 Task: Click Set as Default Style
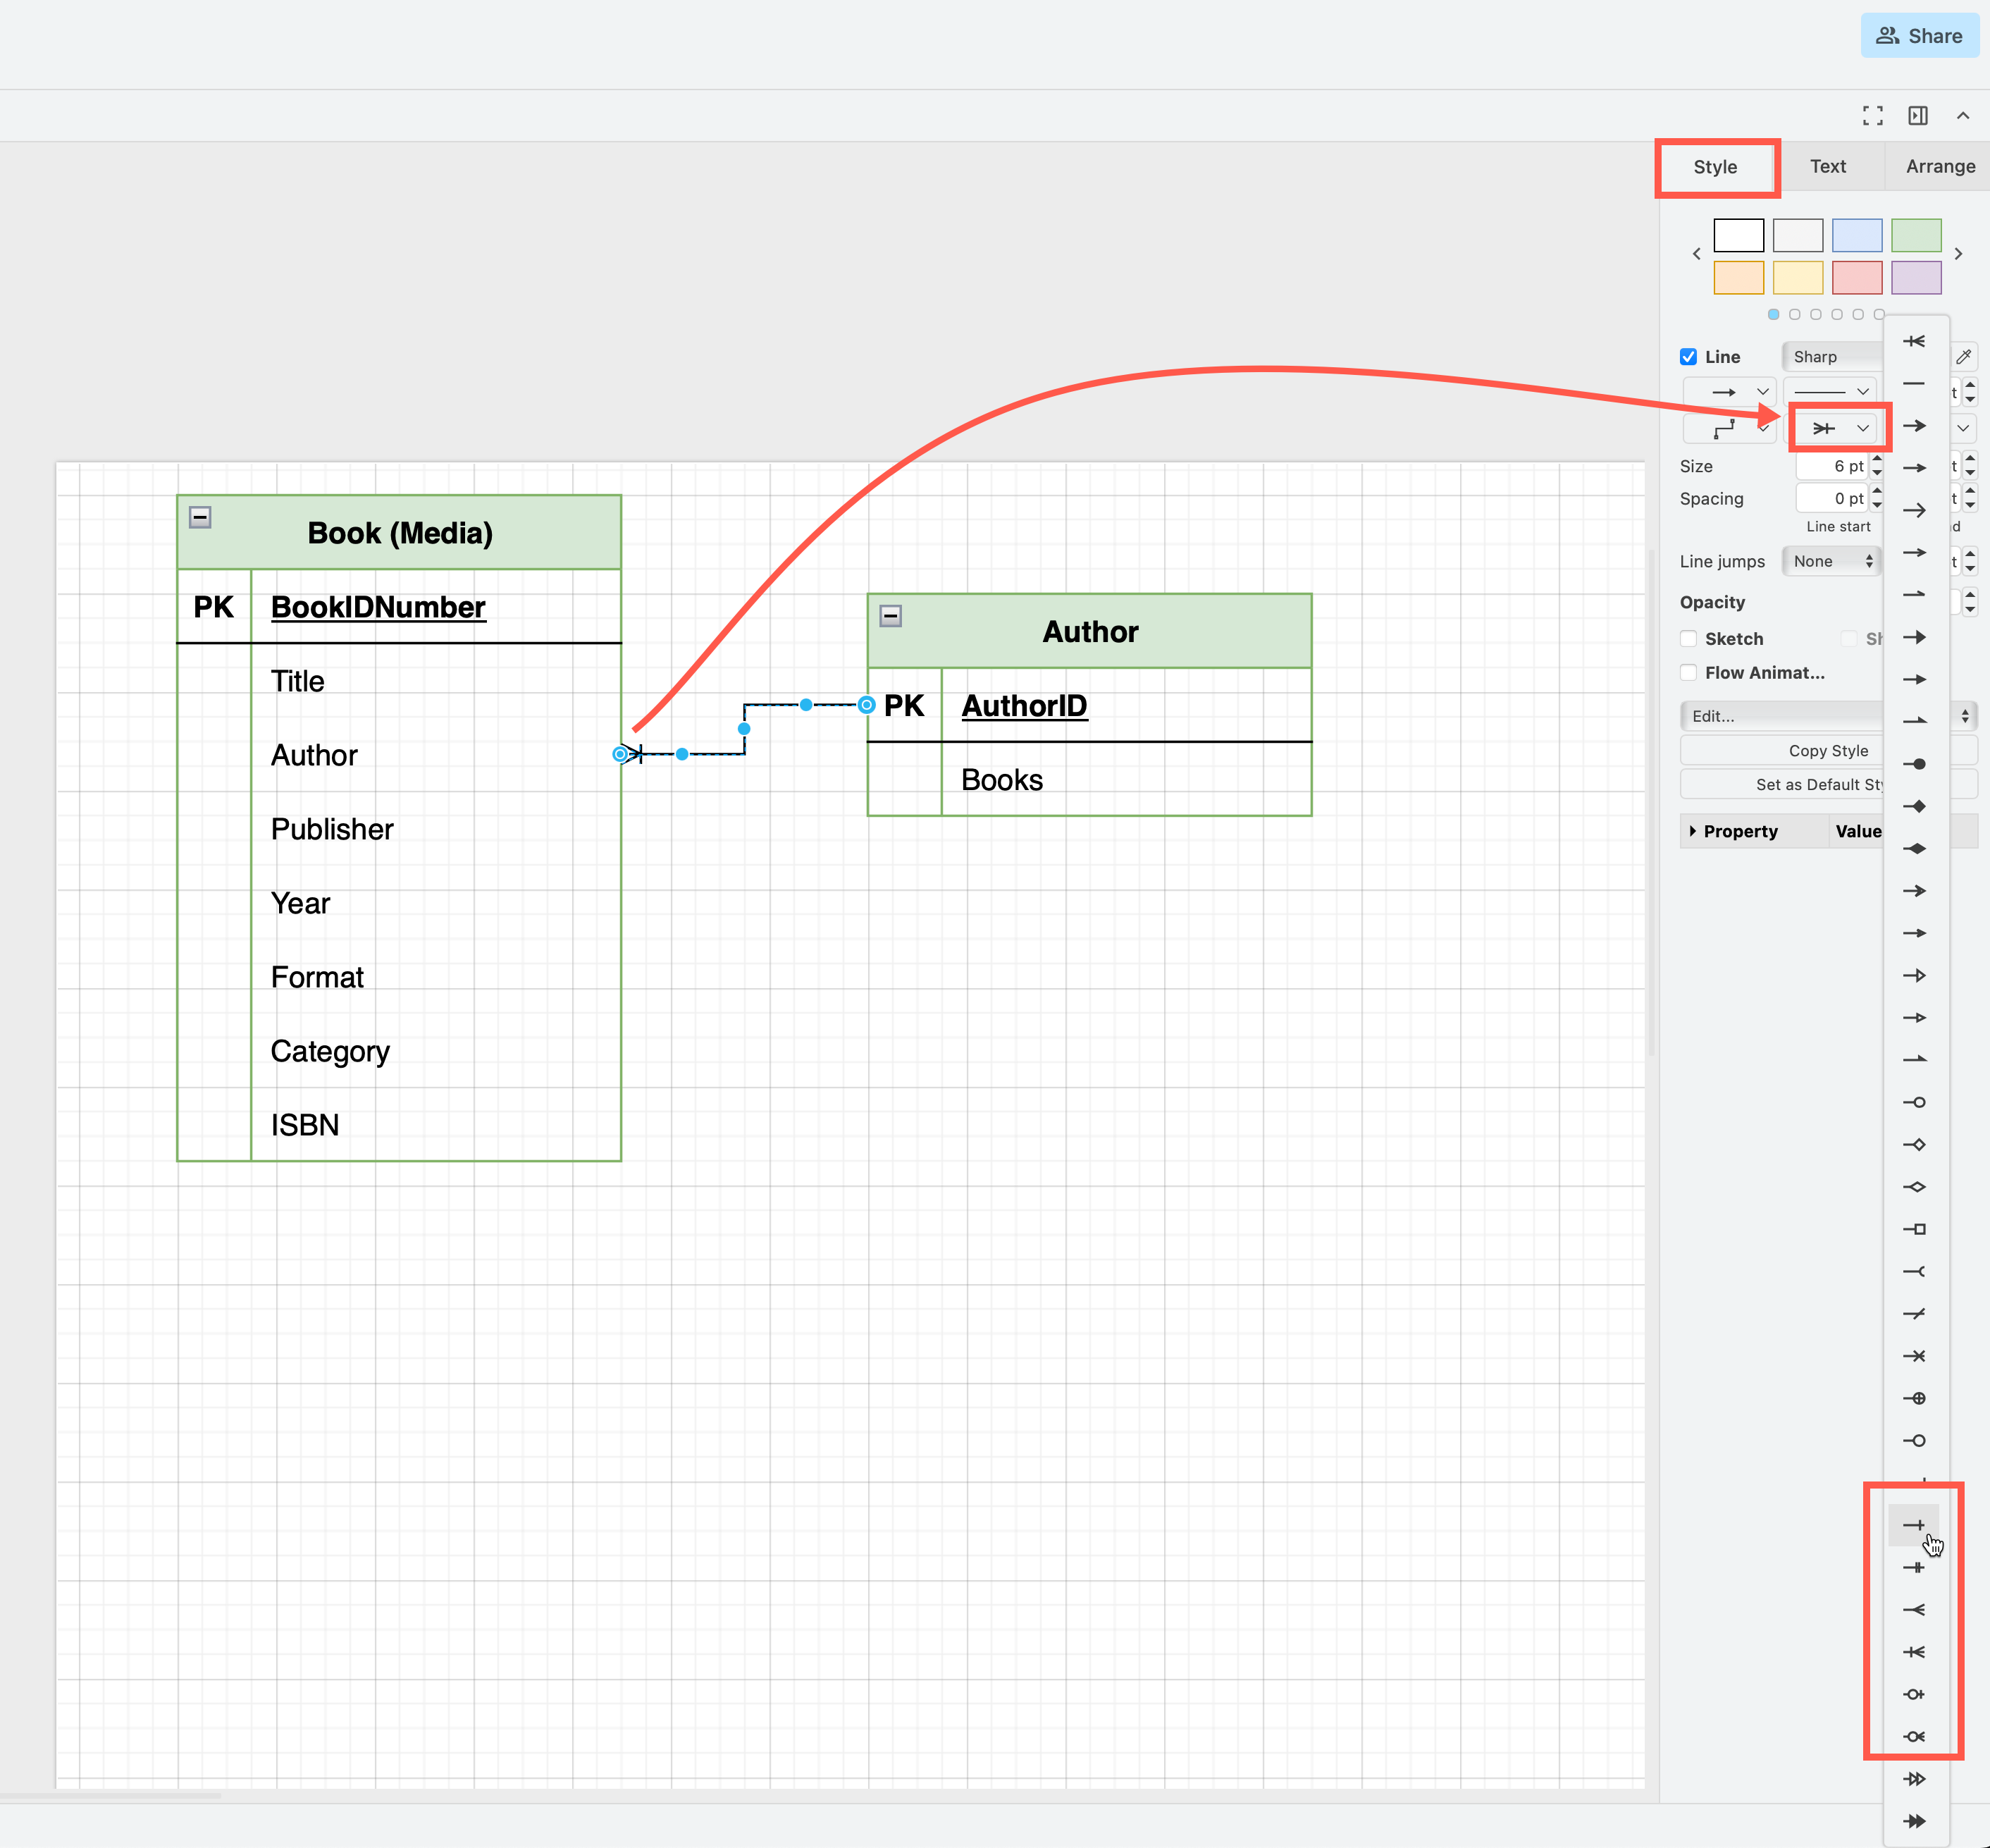click(1820, 784)
